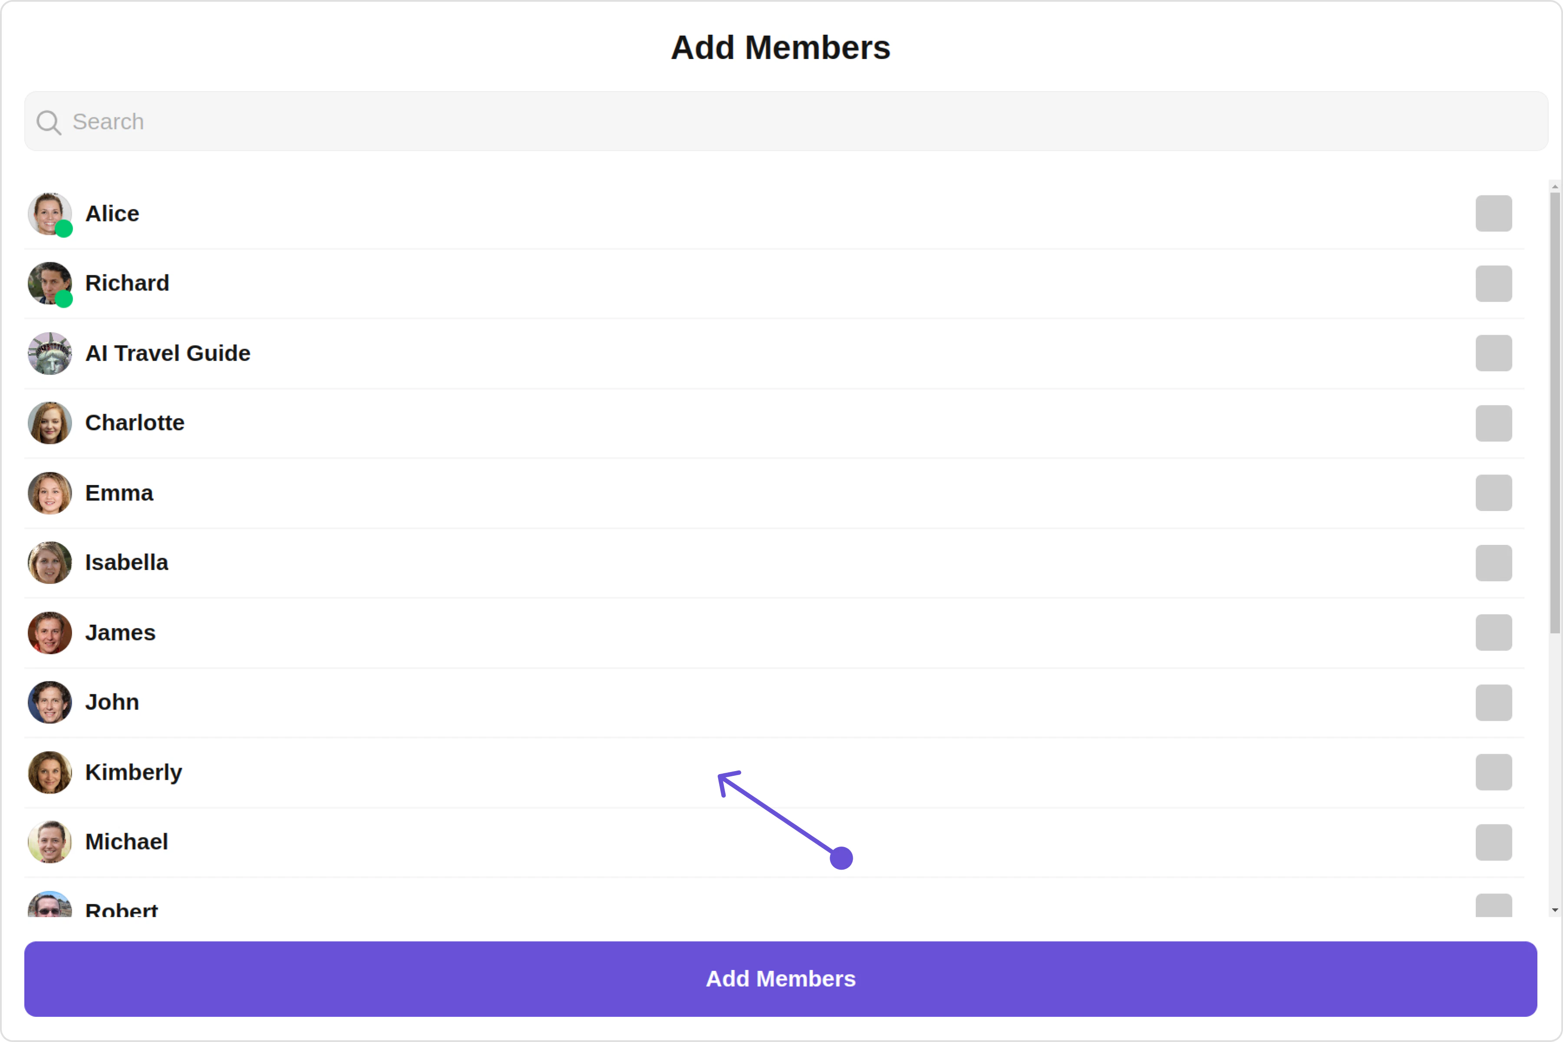Click the scrollbar up arrow
This screenshot has height=1042, width=1563.
[x=1554, y=187]
